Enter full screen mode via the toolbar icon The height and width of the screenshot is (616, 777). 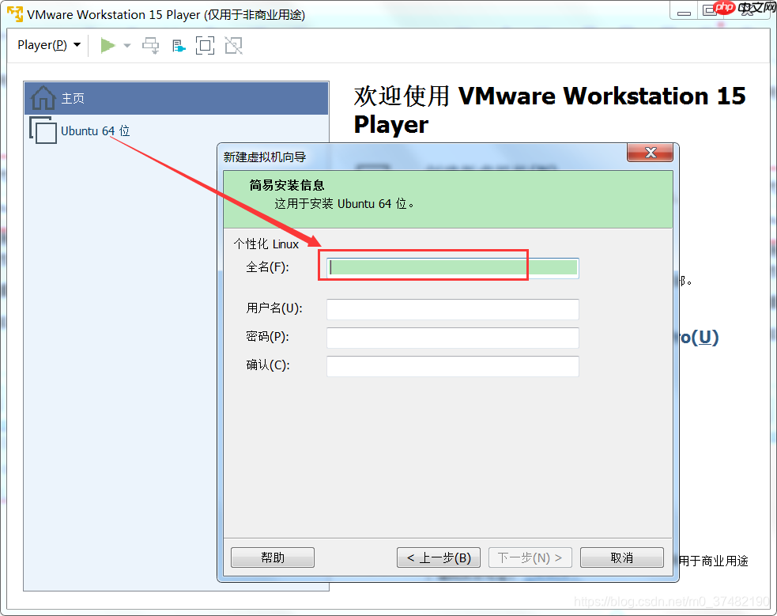206,46
